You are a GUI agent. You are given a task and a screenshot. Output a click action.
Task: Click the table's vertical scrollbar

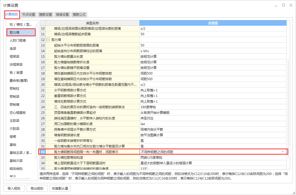click(288, 109)
